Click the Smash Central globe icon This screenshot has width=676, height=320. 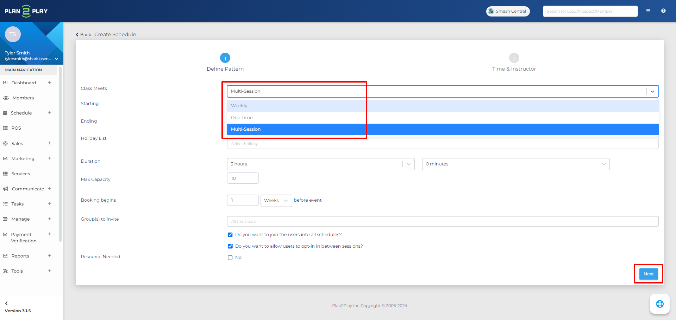491,11
